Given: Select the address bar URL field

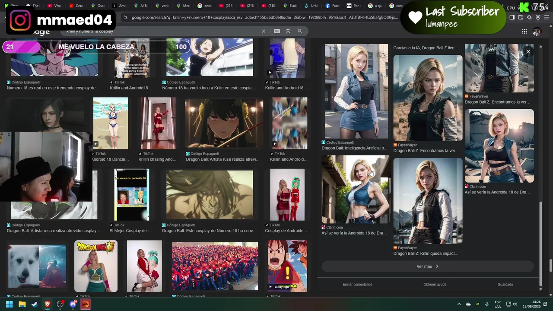Looking at the screenshot, I should [x=264, y=17].
